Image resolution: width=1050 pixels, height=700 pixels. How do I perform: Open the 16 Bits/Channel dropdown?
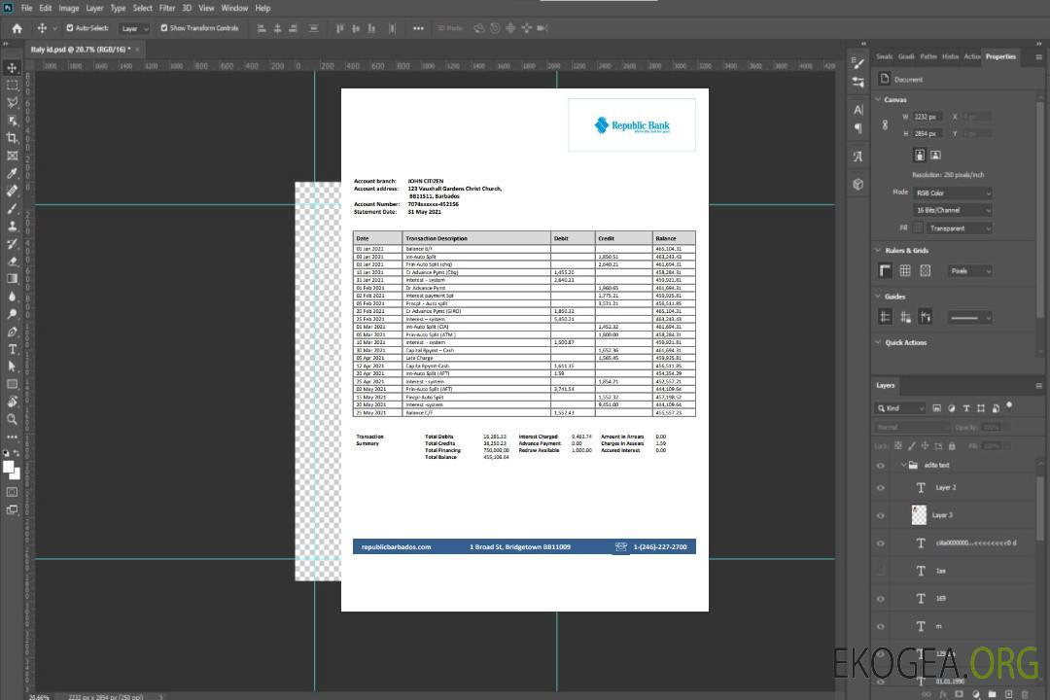click(x=953, y=210)
